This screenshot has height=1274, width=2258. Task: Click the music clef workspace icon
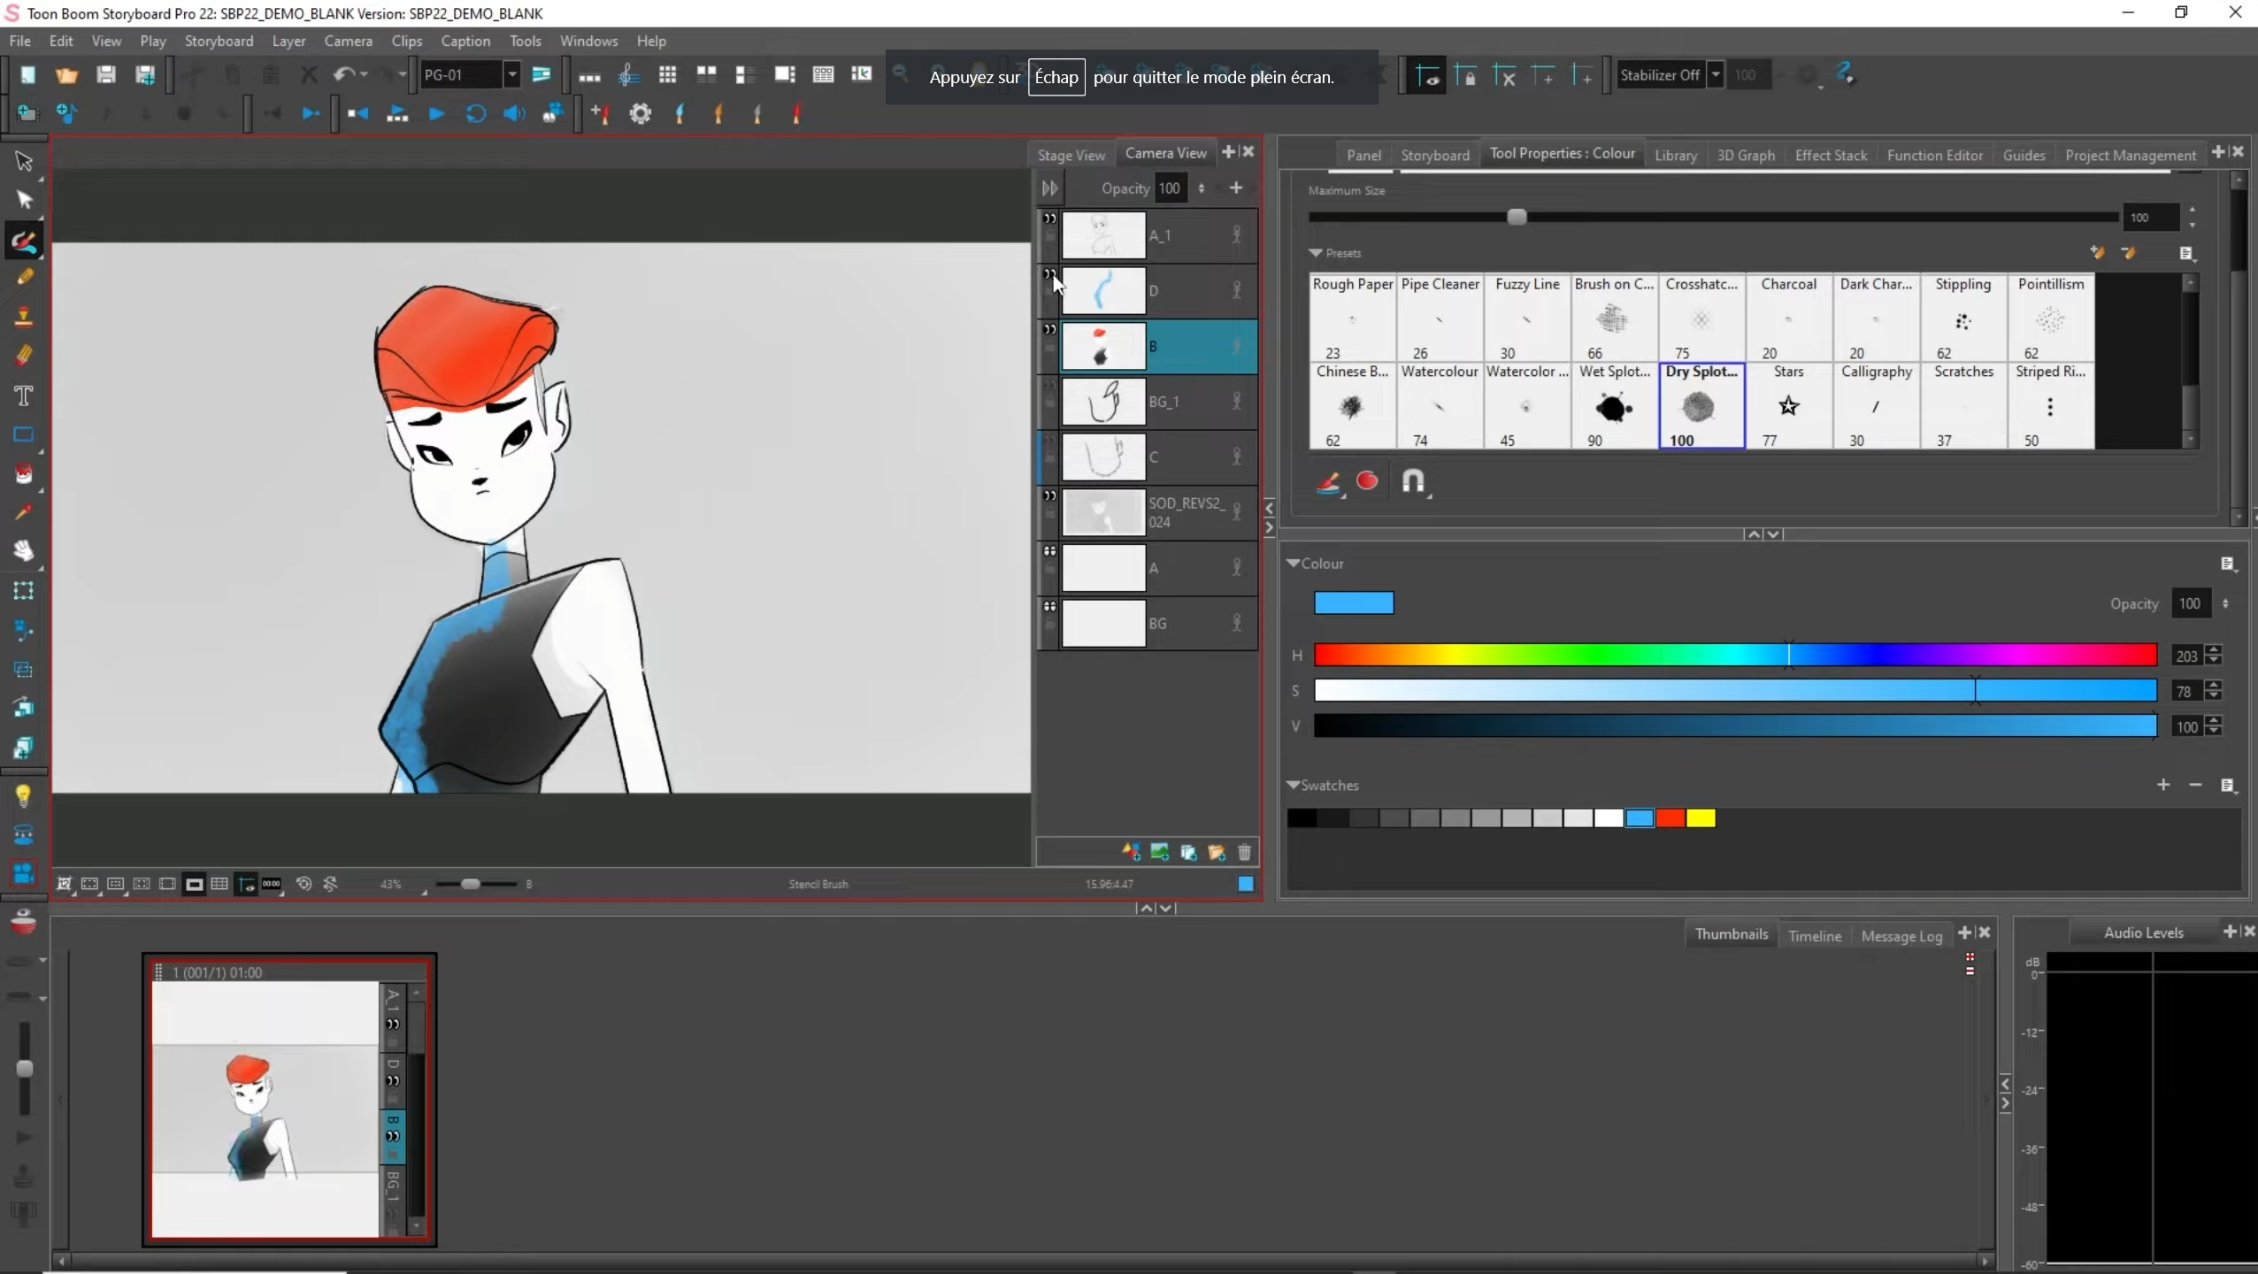[x=628, y=75]
